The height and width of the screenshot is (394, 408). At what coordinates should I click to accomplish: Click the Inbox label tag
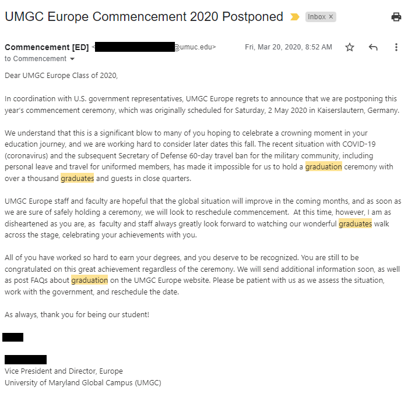point(316,17)
